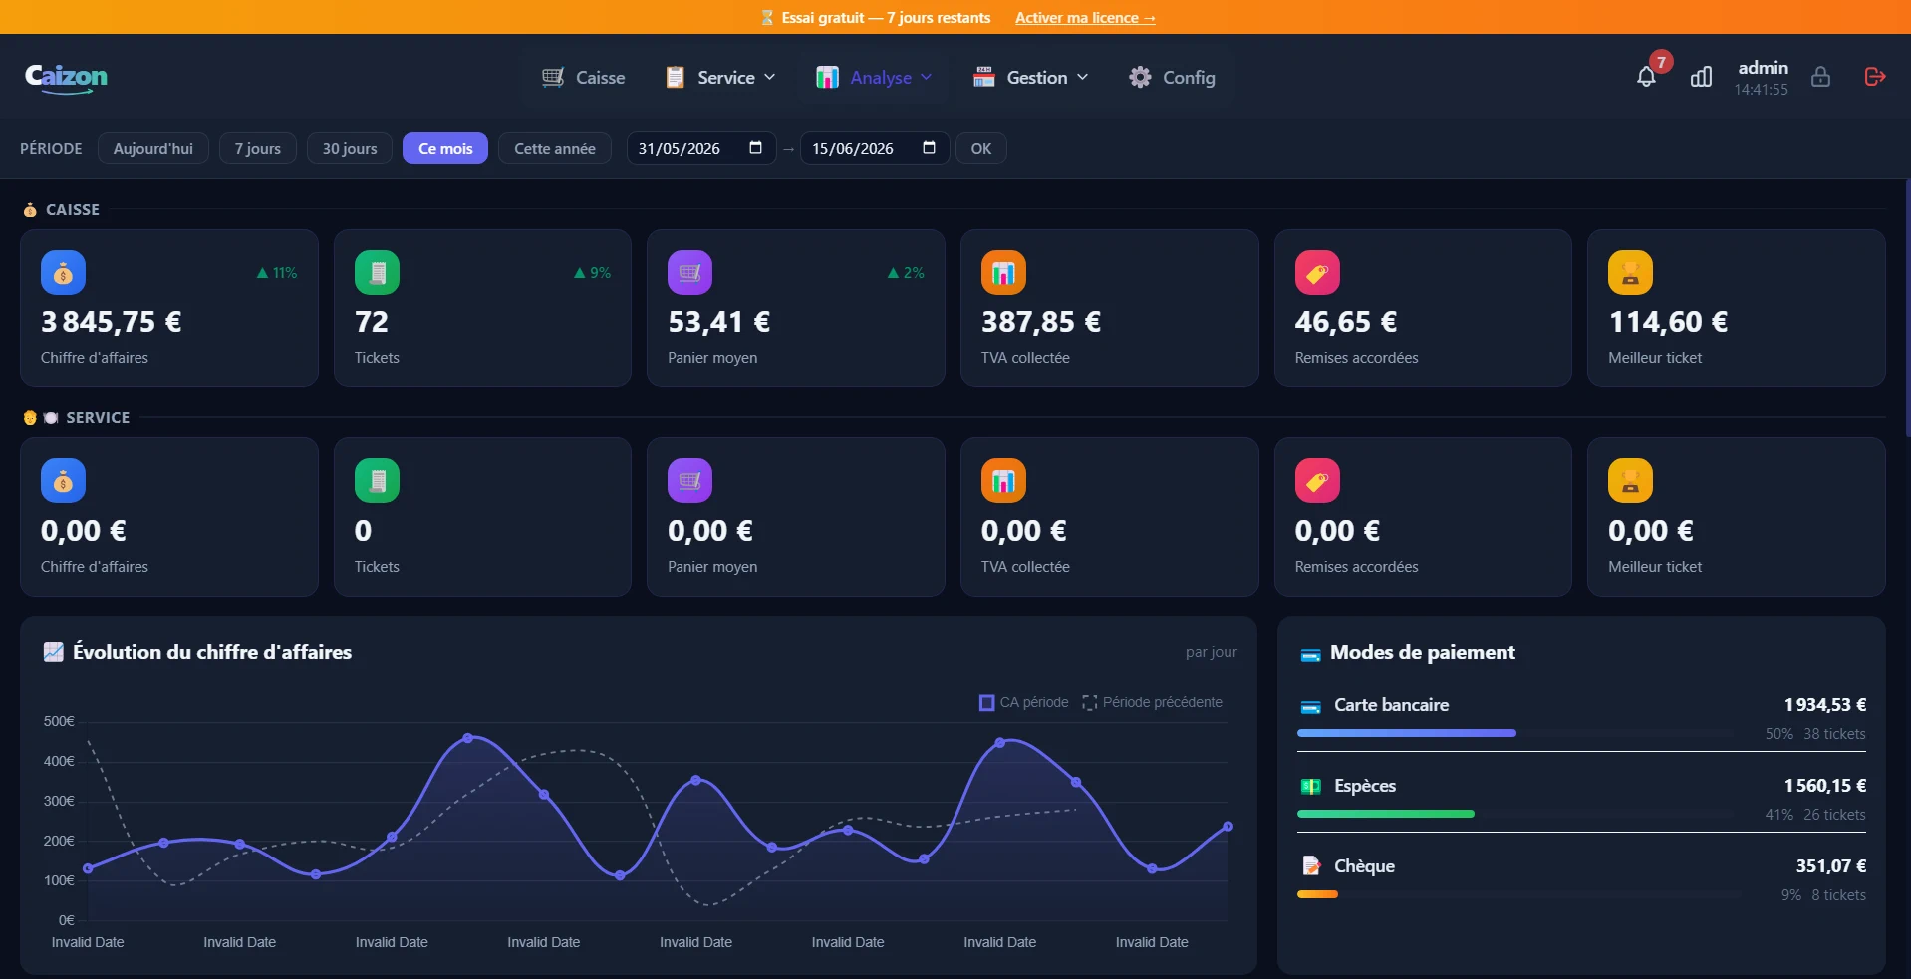Click the Caisse Chiffre d'affaires money bag icon

coord(63,272)
